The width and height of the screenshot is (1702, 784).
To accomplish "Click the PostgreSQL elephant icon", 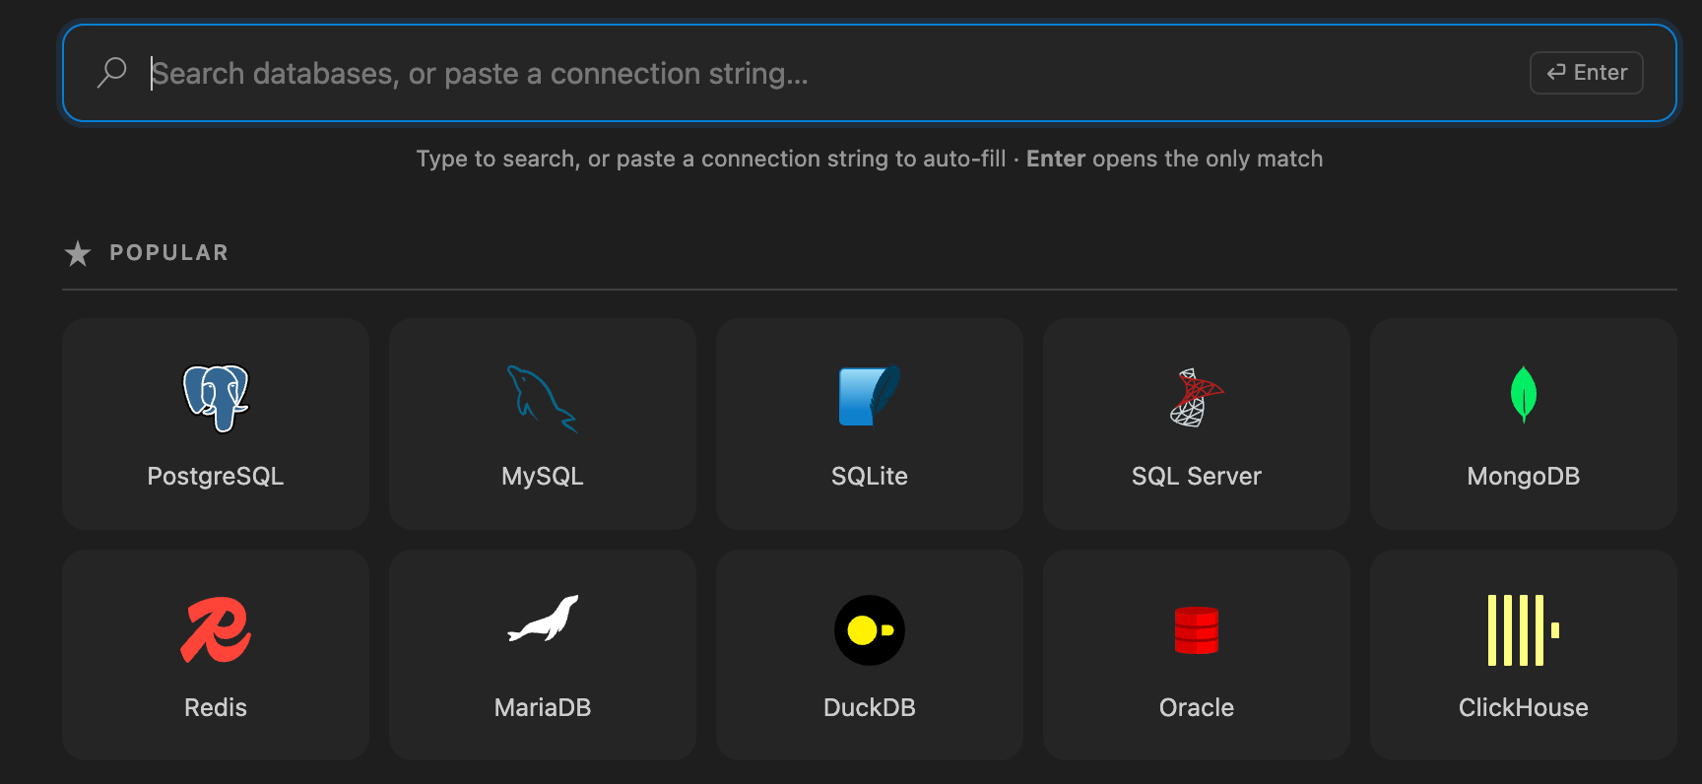I will pos(216,398).
